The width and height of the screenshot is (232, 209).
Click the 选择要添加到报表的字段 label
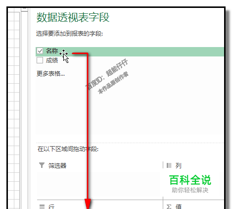pyautogui.click(x=69, y=34)
